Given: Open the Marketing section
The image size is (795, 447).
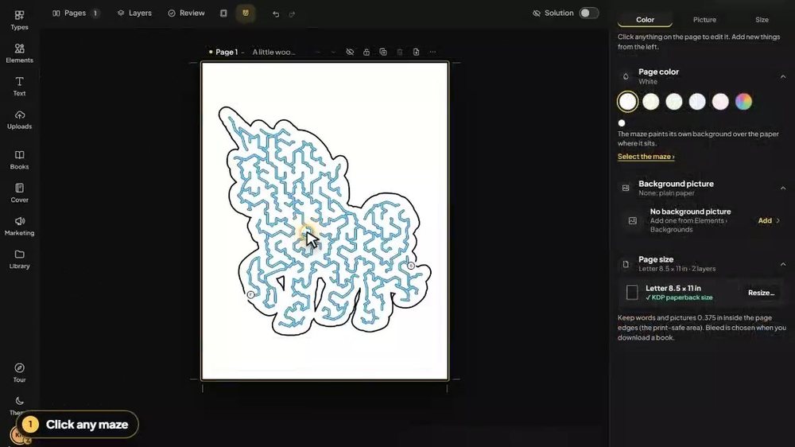Looking at the screenshot, I should [19, 227].
